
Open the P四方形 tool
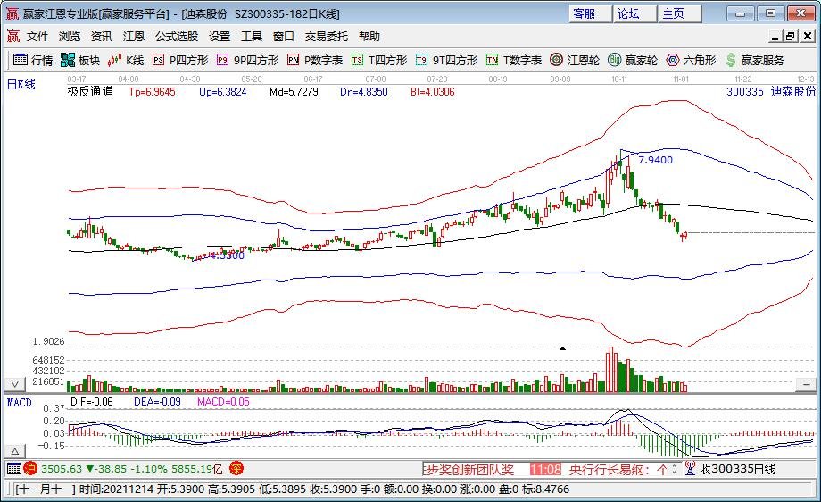pyautogui.click(x=180, y=60)
